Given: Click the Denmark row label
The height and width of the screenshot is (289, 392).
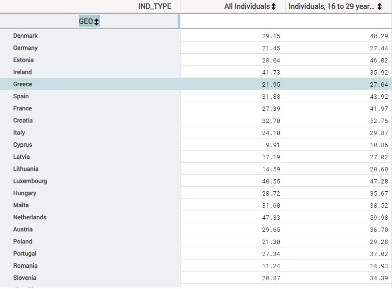Looking at the screenshot, I should pos(25,36).
